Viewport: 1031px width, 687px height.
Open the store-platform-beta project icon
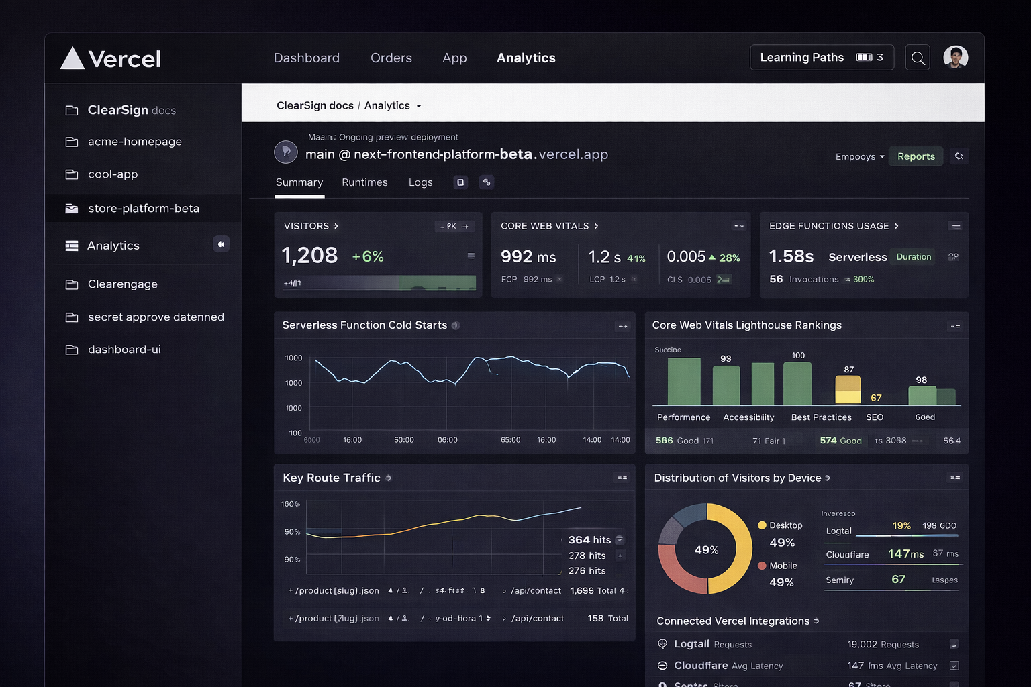[x=72, y=209]
